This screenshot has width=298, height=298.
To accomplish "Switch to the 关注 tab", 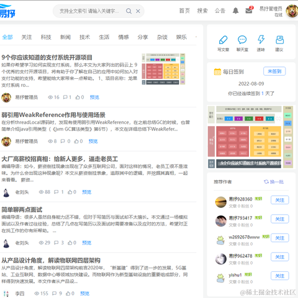I will tap(27, 37).
